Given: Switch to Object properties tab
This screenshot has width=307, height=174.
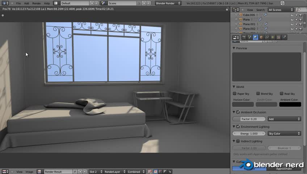Looking at the screenshot, I should coord(261,37).
